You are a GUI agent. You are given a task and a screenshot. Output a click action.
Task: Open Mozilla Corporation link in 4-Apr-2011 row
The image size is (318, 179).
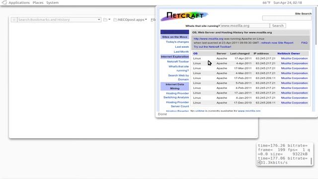tap(294, 63)
